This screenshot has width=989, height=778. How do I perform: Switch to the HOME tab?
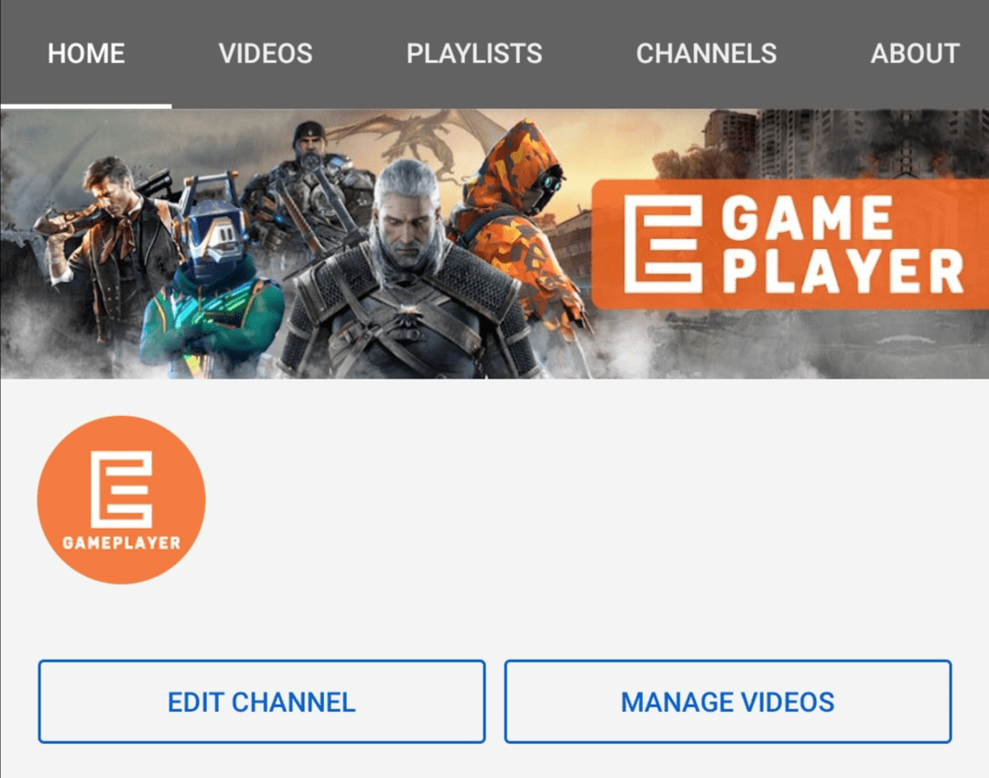86,54
